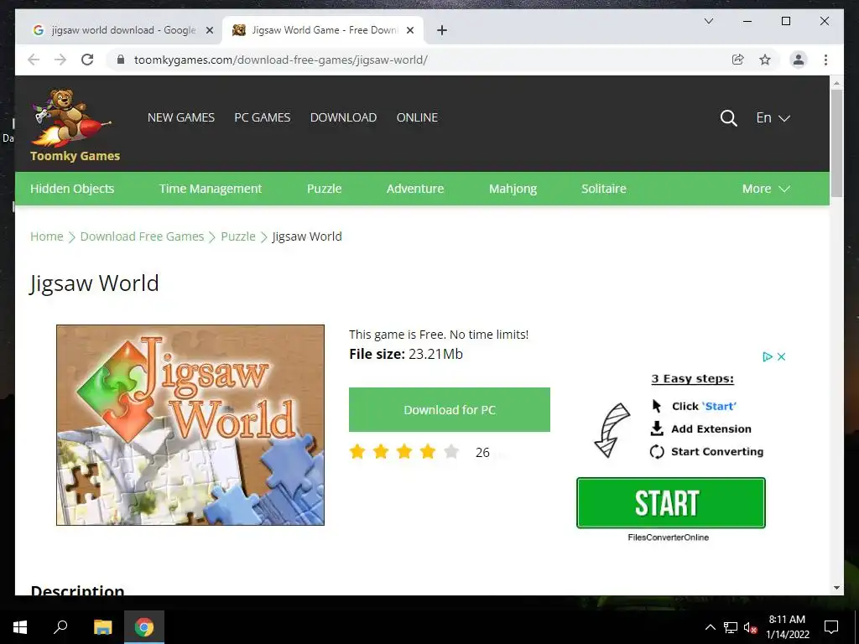Viewport: 859px width, 644px height.
Task: Open the site search magnifier icon
Action: 728,117
